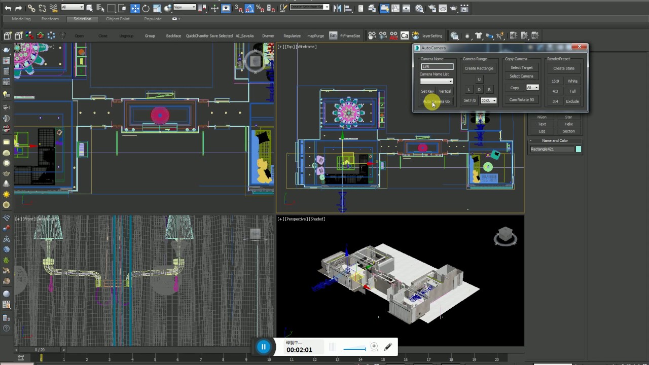Open the Render Setup teapot icon
649x365 pixels.
(430, 8)
